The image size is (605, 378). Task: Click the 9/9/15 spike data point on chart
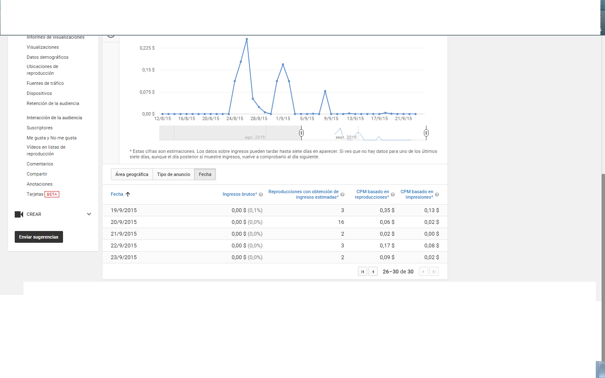pos(325,91)
